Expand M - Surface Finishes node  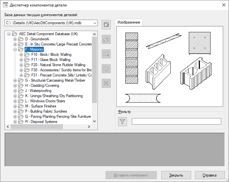point(15,106)
